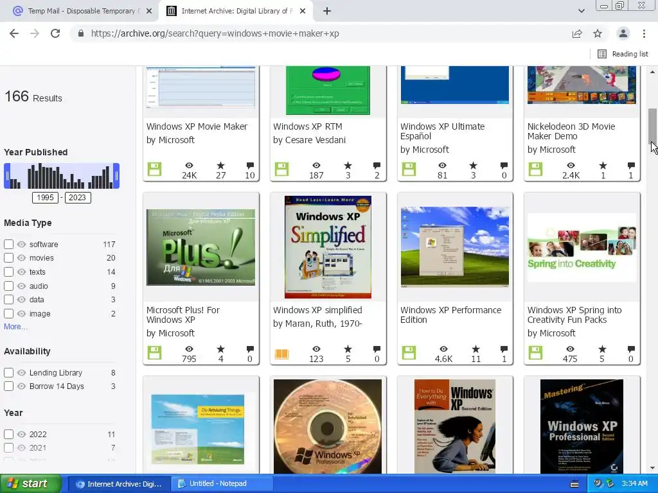Check the audio media type filter

pyautogui.click(x=8, y=286)
